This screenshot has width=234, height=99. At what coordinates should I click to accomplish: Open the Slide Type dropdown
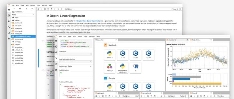pos(76,54)
